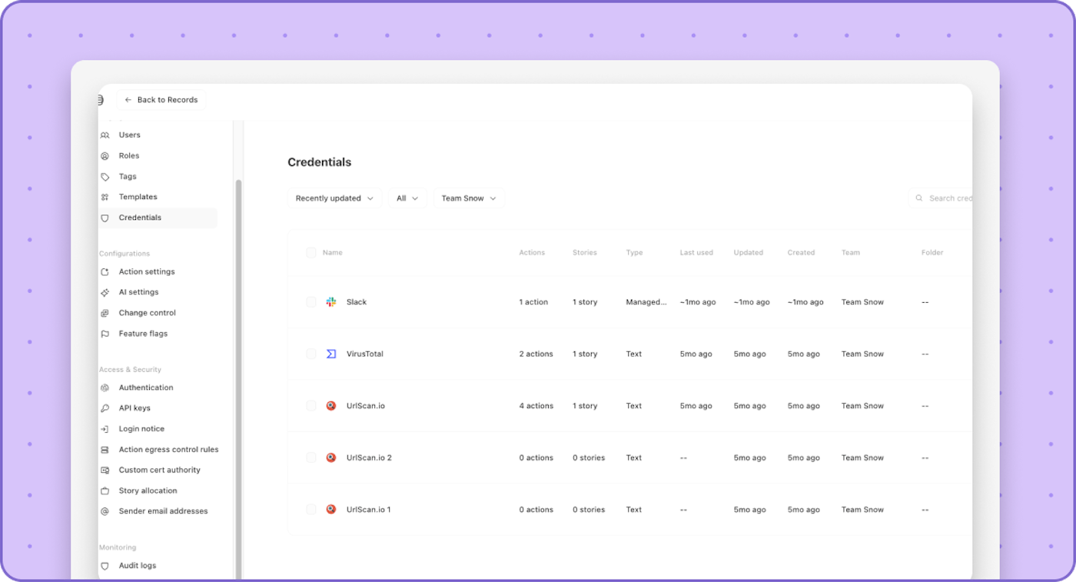The height and width of the screenshot is (582, 1076).
Task: Click the icon of the UrlScan.io 1 row
Action: click(x=331, y=510)
